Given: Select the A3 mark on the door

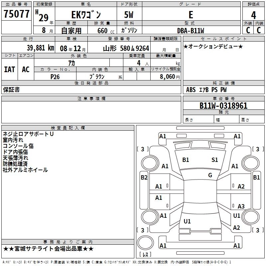Looking at the screenshot, I should [x=241, y=206].
